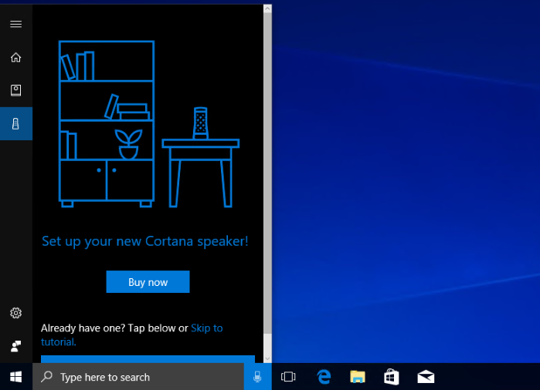Go to Cortana Home

pyautogui.click(x=16, y=57)
